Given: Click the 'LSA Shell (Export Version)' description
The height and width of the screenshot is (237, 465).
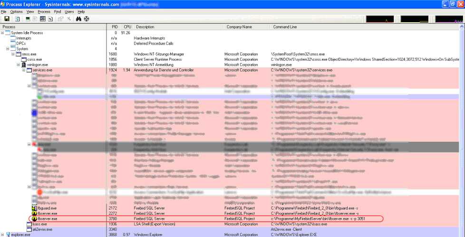Looking at the screenshot, I should click(x=155, y=224).
